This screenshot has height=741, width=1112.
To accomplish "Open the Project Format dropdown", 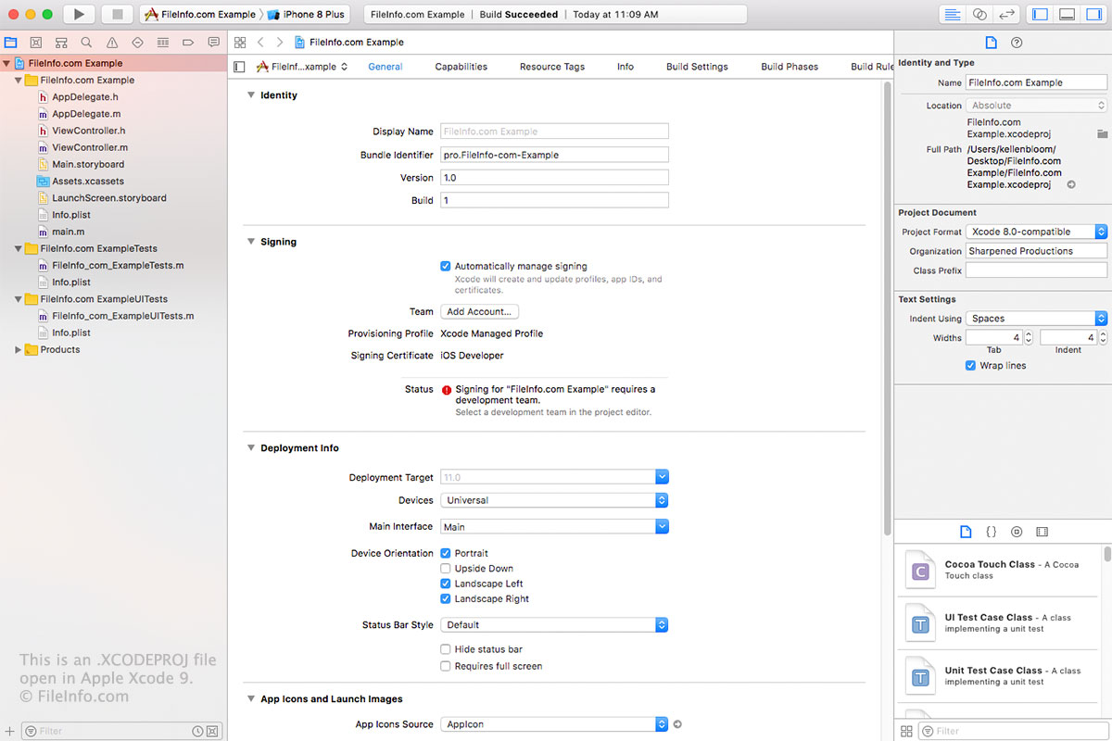I will (1036, 232).
